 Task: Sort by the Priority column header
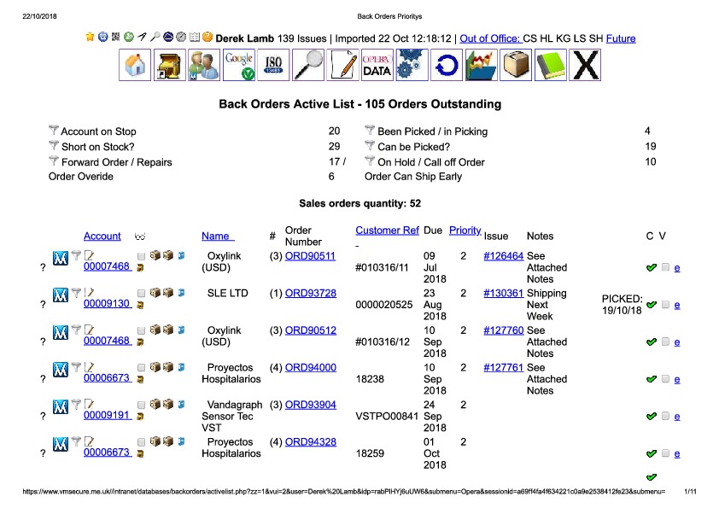pos(465,231)
